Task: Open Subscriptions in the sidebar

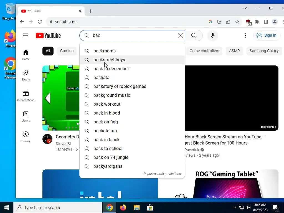Action: click(26, 96)
